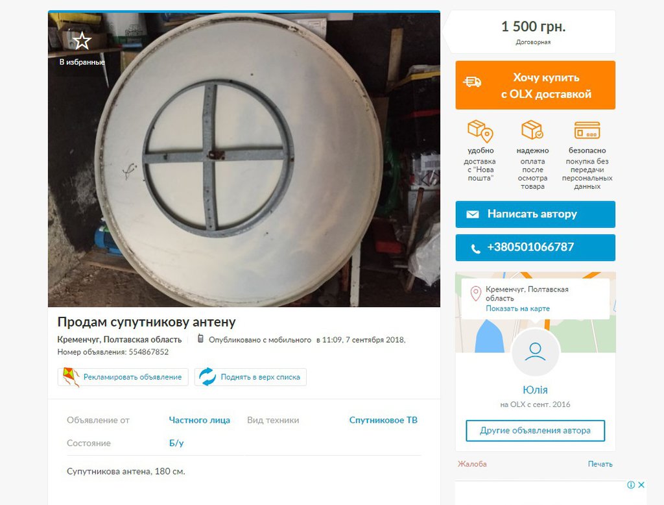Viewport: 664px width, 505px height.
Task: Open seller Юлія's avatar icon
Action: coord(535,352)
